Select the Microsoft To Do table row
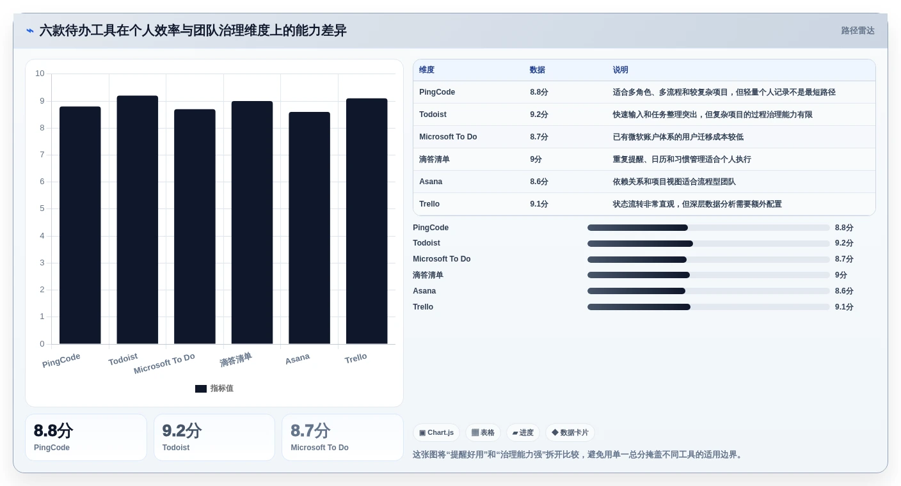This screenshot has width=901, height=486. coord(644,137)
